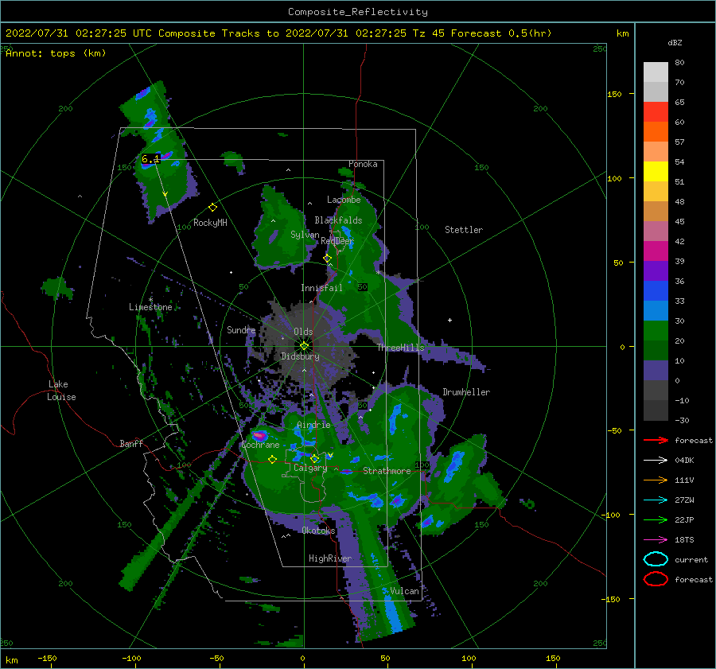Select the purple 36-39 dBZ color swatch

tap(656, 271)
